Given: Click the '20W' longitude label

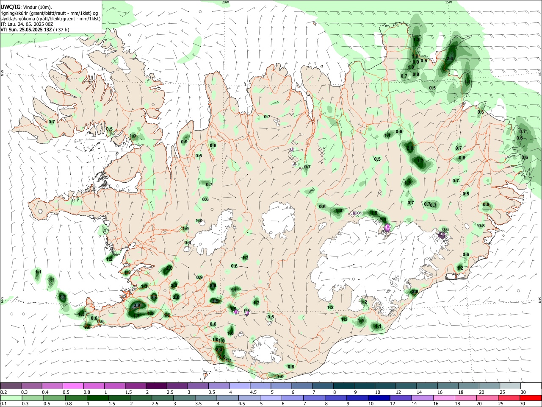Looking at the screenshot, I should pos(225,2).
